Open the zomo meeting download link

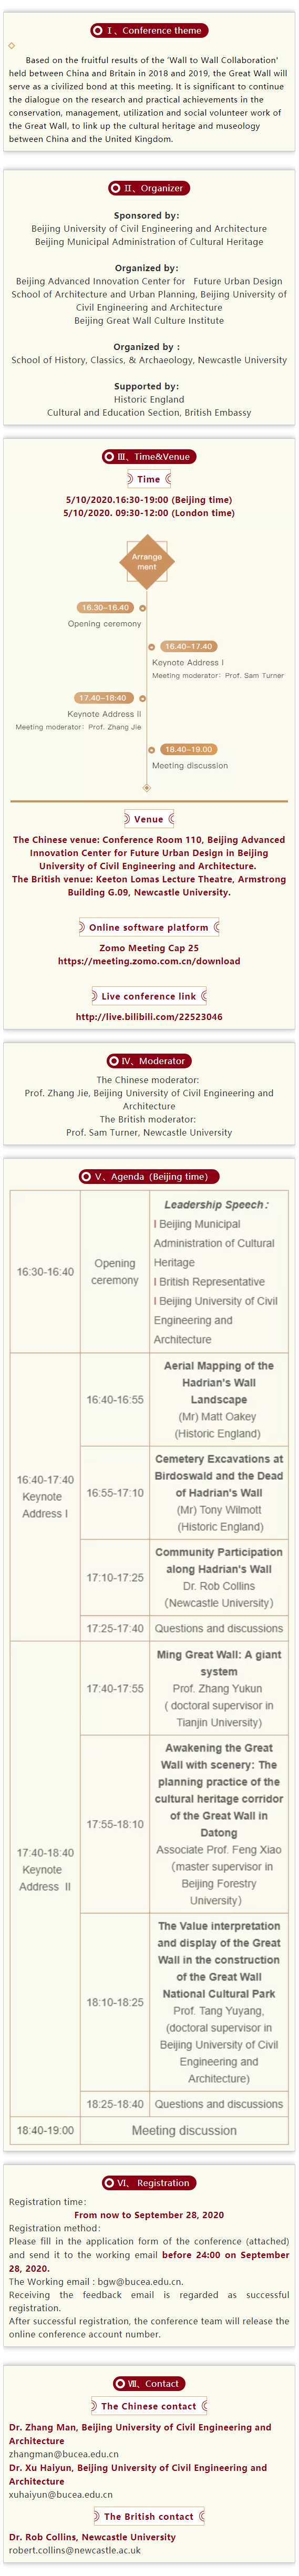[x=149, y=961]
